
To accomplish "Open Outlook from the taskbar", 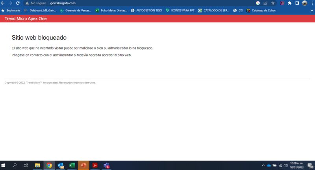I will click(61, 165).
